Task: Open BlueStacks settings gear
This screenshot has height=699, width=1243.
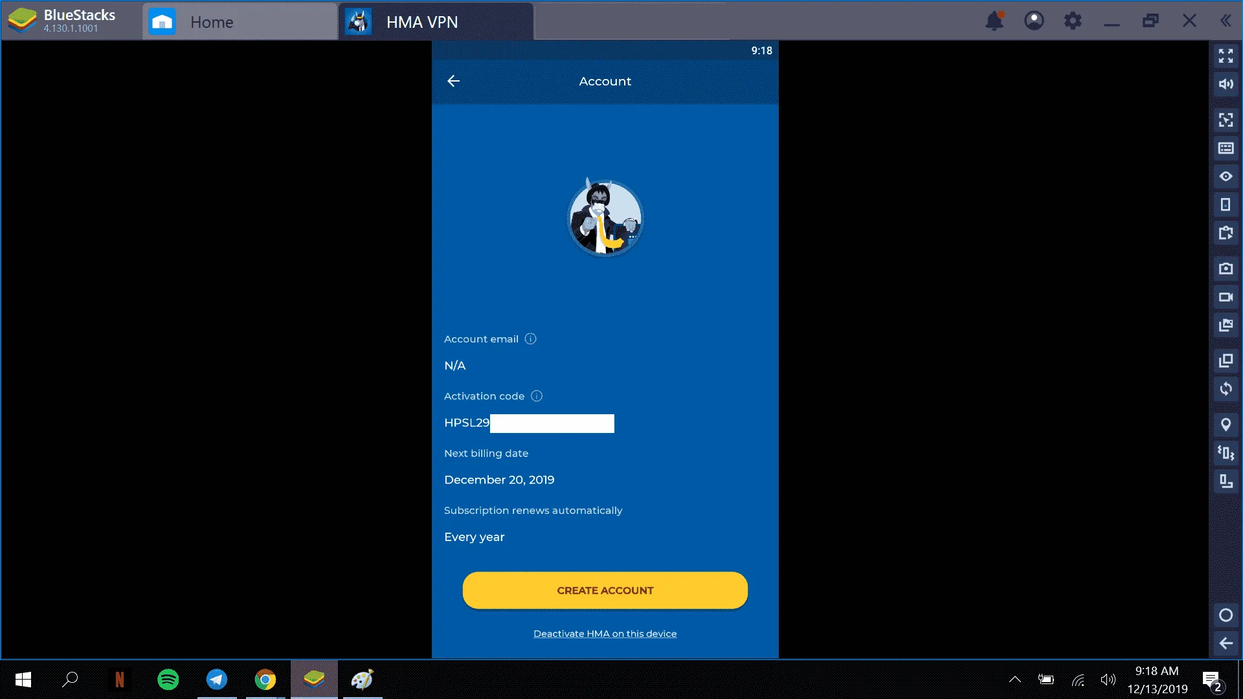Action: point(1073,21)
